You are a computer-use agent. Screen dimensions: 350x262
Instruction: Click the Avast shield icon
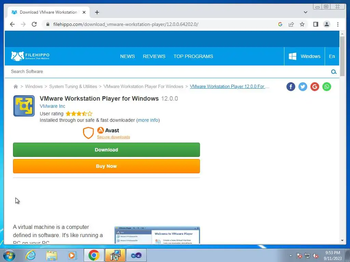[88, 133]
